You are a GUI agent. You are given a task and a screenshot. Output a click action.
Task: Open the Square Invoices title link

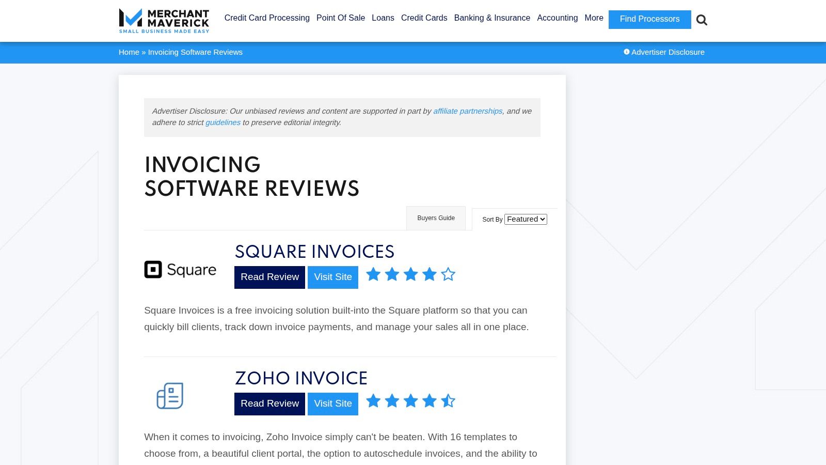point(314,252)
